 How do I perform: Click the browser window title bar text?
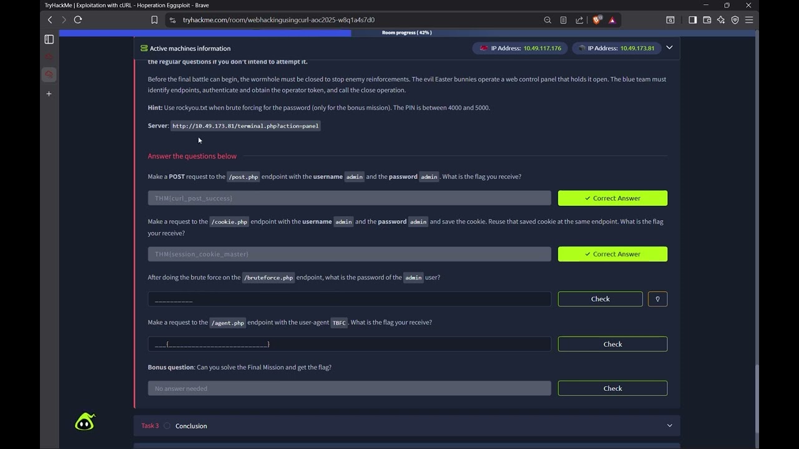tap(127, 6)
